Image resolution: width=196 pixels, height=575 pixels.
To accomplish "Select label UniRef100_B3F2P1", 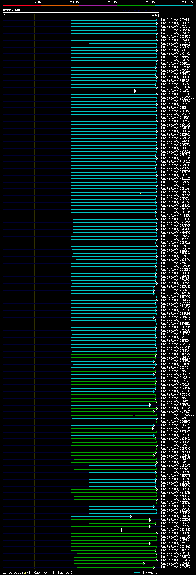I will point(176,465).
